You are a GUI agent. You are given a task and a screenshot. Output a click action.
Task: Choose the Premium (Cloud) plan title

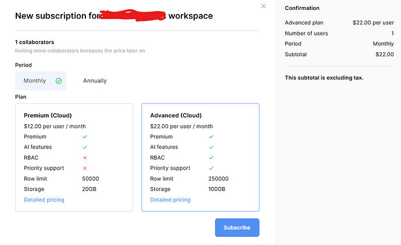pyautogui.click(x=48, y=116)
